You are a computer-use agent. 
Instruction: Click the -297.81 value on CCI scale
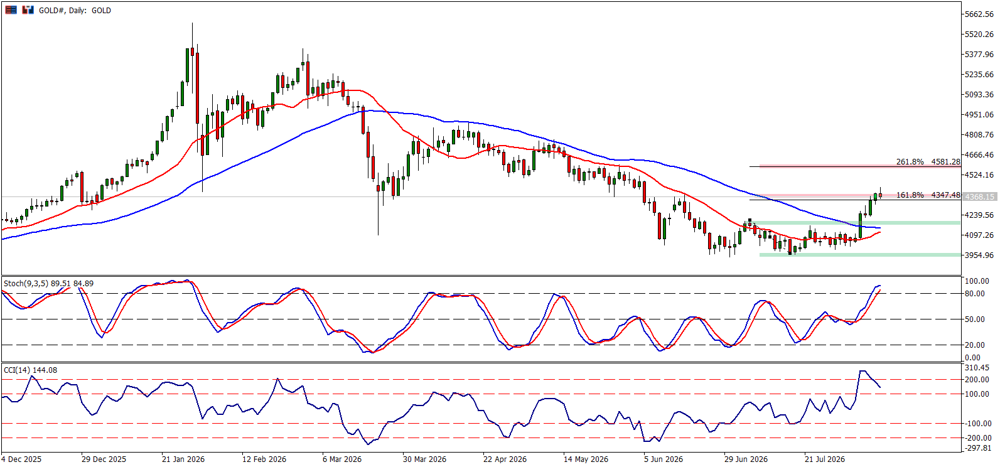click(978, 448)
